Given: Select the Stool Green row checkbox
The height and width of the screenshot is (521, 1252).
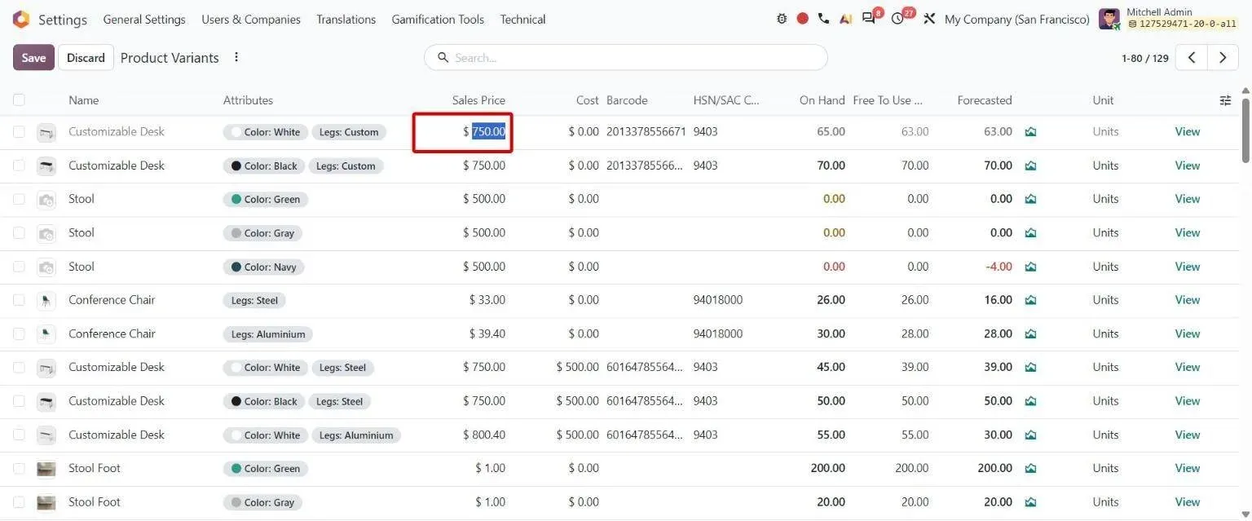Looking at the screenshot, I should coord(19,199).
